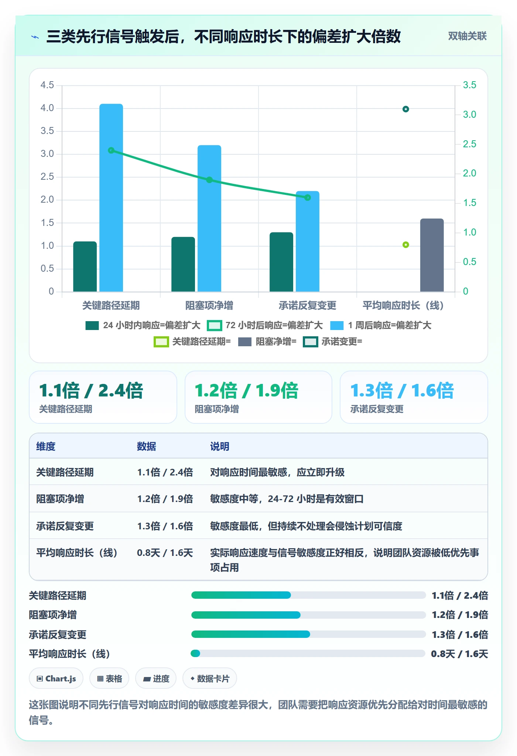Hide the 阻塞净增= legend series

pos(267,341)
